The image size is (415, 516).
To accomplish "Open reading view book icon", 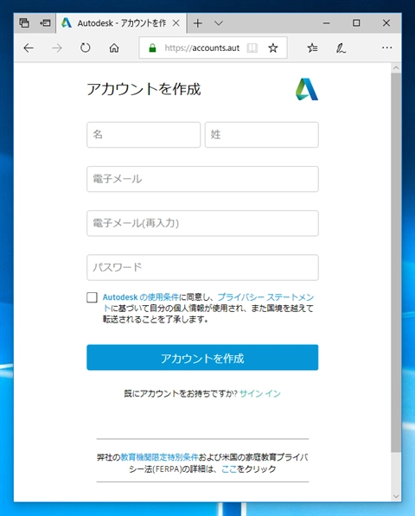I will click(252, 48).
